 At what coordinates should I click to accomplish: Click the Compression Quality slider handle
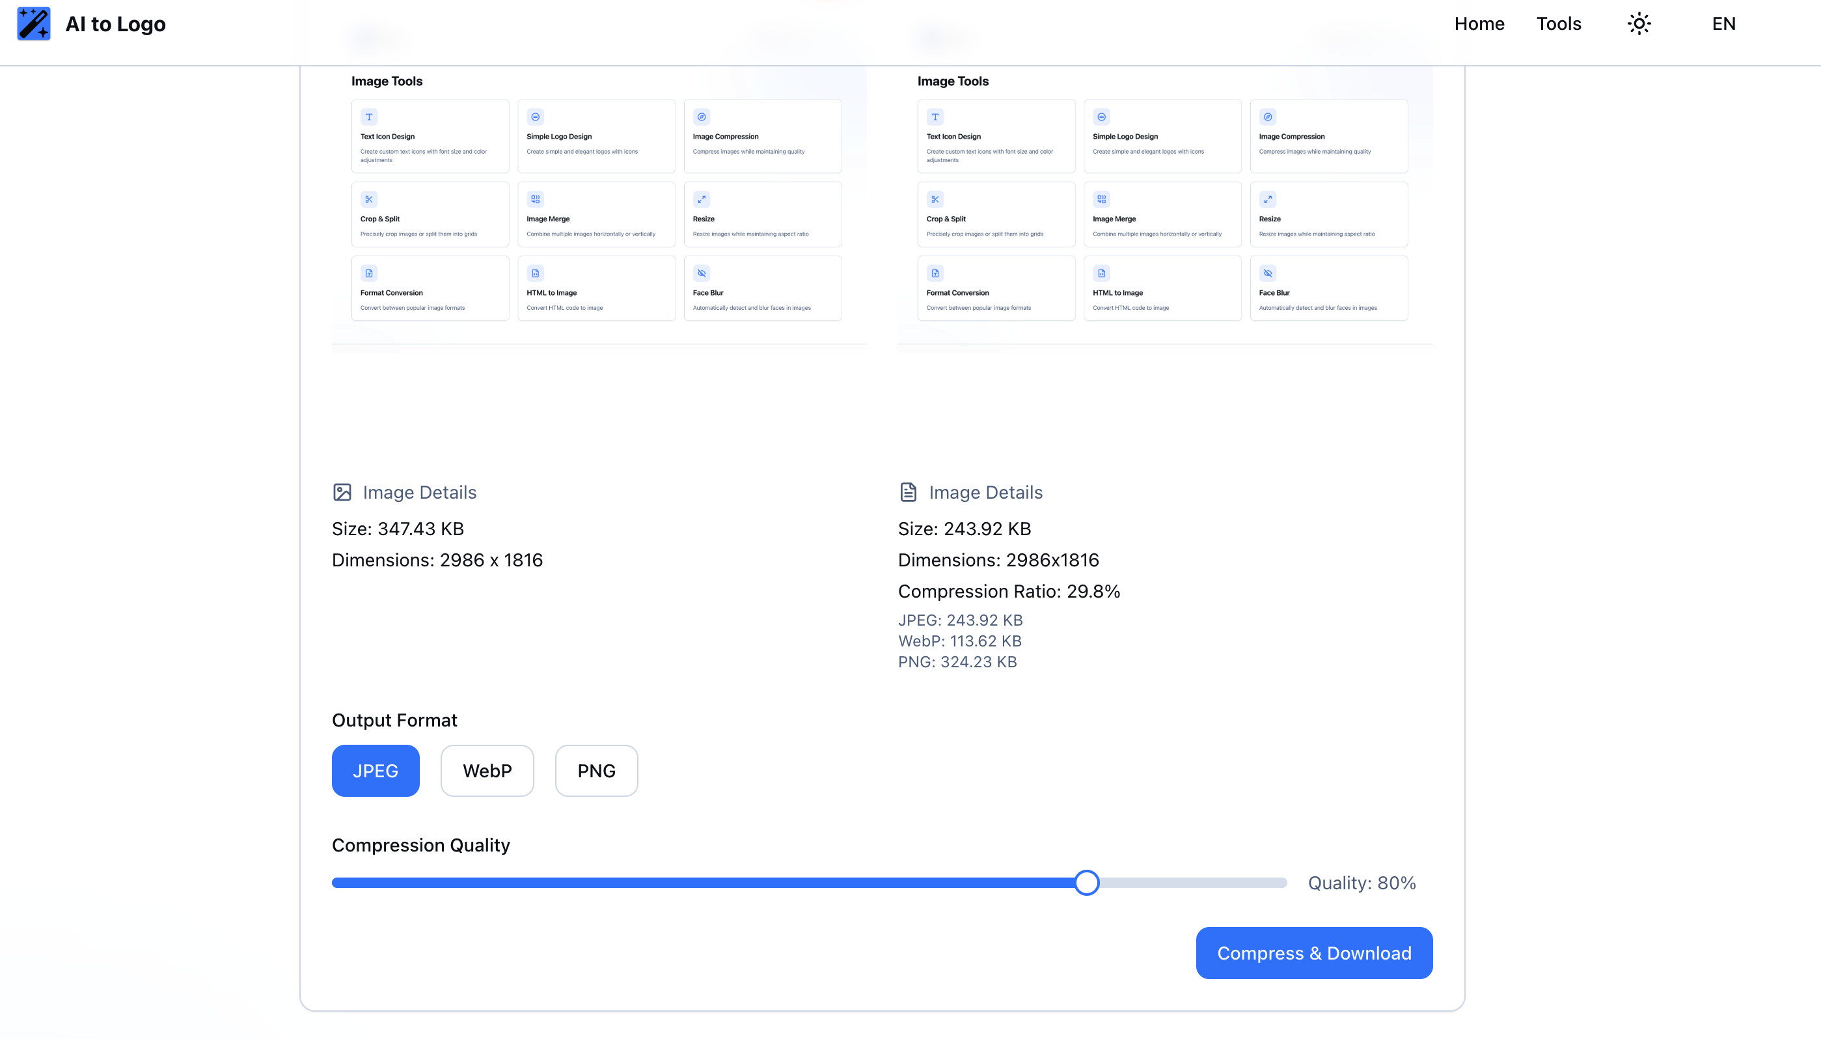(x=1086, y=883)
